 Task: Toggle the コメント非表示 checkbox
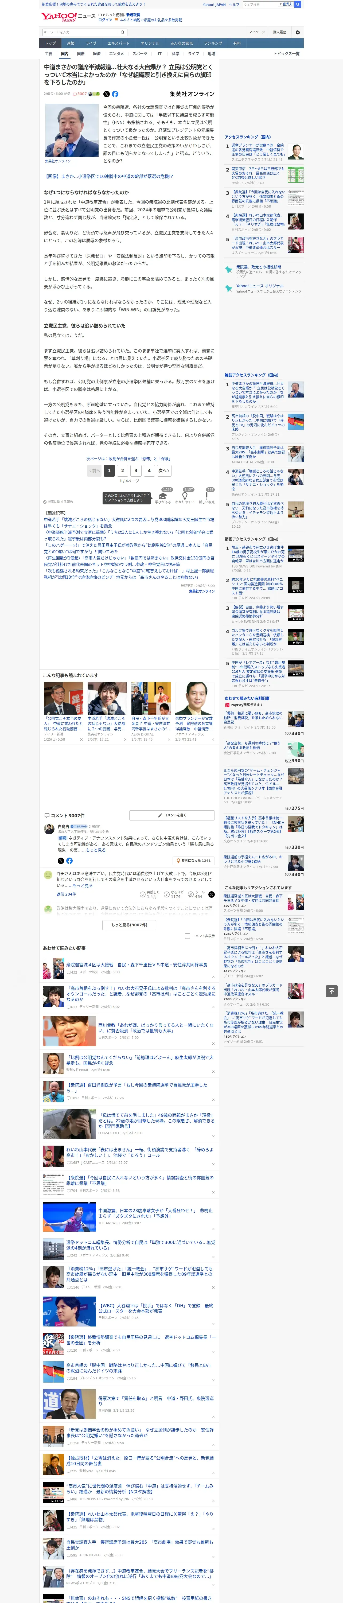(x=187, y=936)
